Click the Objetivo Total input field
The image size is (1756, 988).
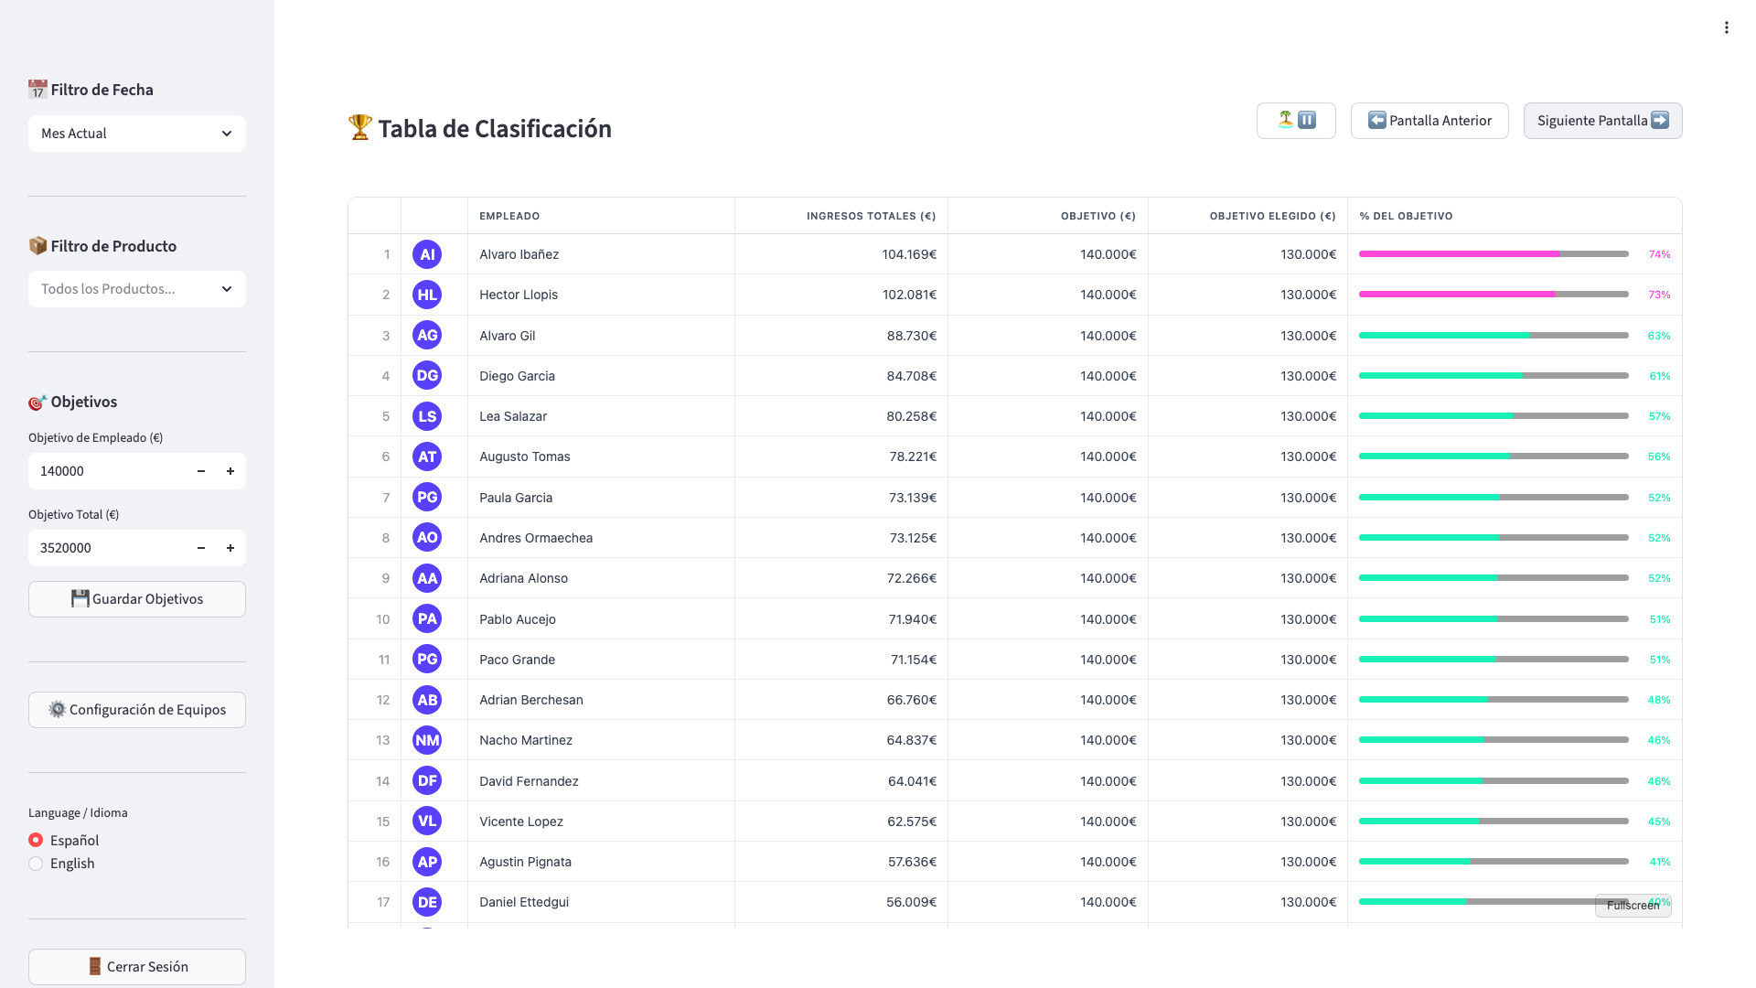pos(108,548)
